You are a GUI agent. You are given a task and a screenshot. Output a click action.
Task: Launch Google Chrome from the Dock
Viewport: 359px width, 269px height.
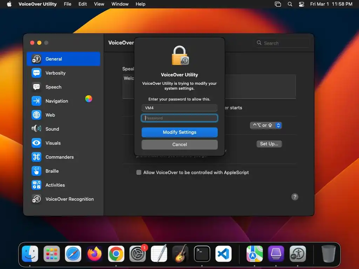pos(116,254)
